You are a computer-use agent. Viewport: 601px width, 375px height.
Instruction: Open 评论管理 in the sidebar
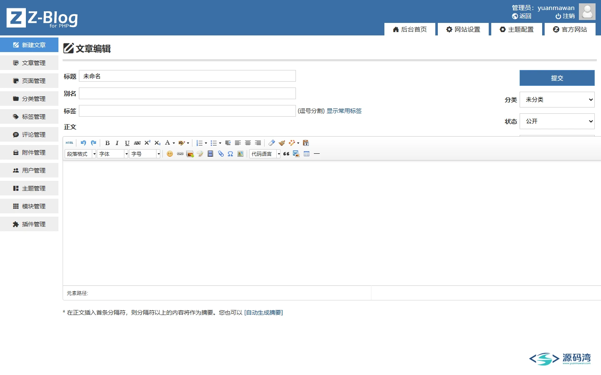[x=29, y=135]
